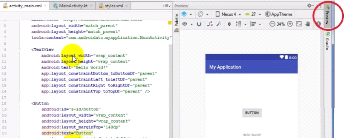
Task: Toggle the pan hand tool
Action: 308,24
